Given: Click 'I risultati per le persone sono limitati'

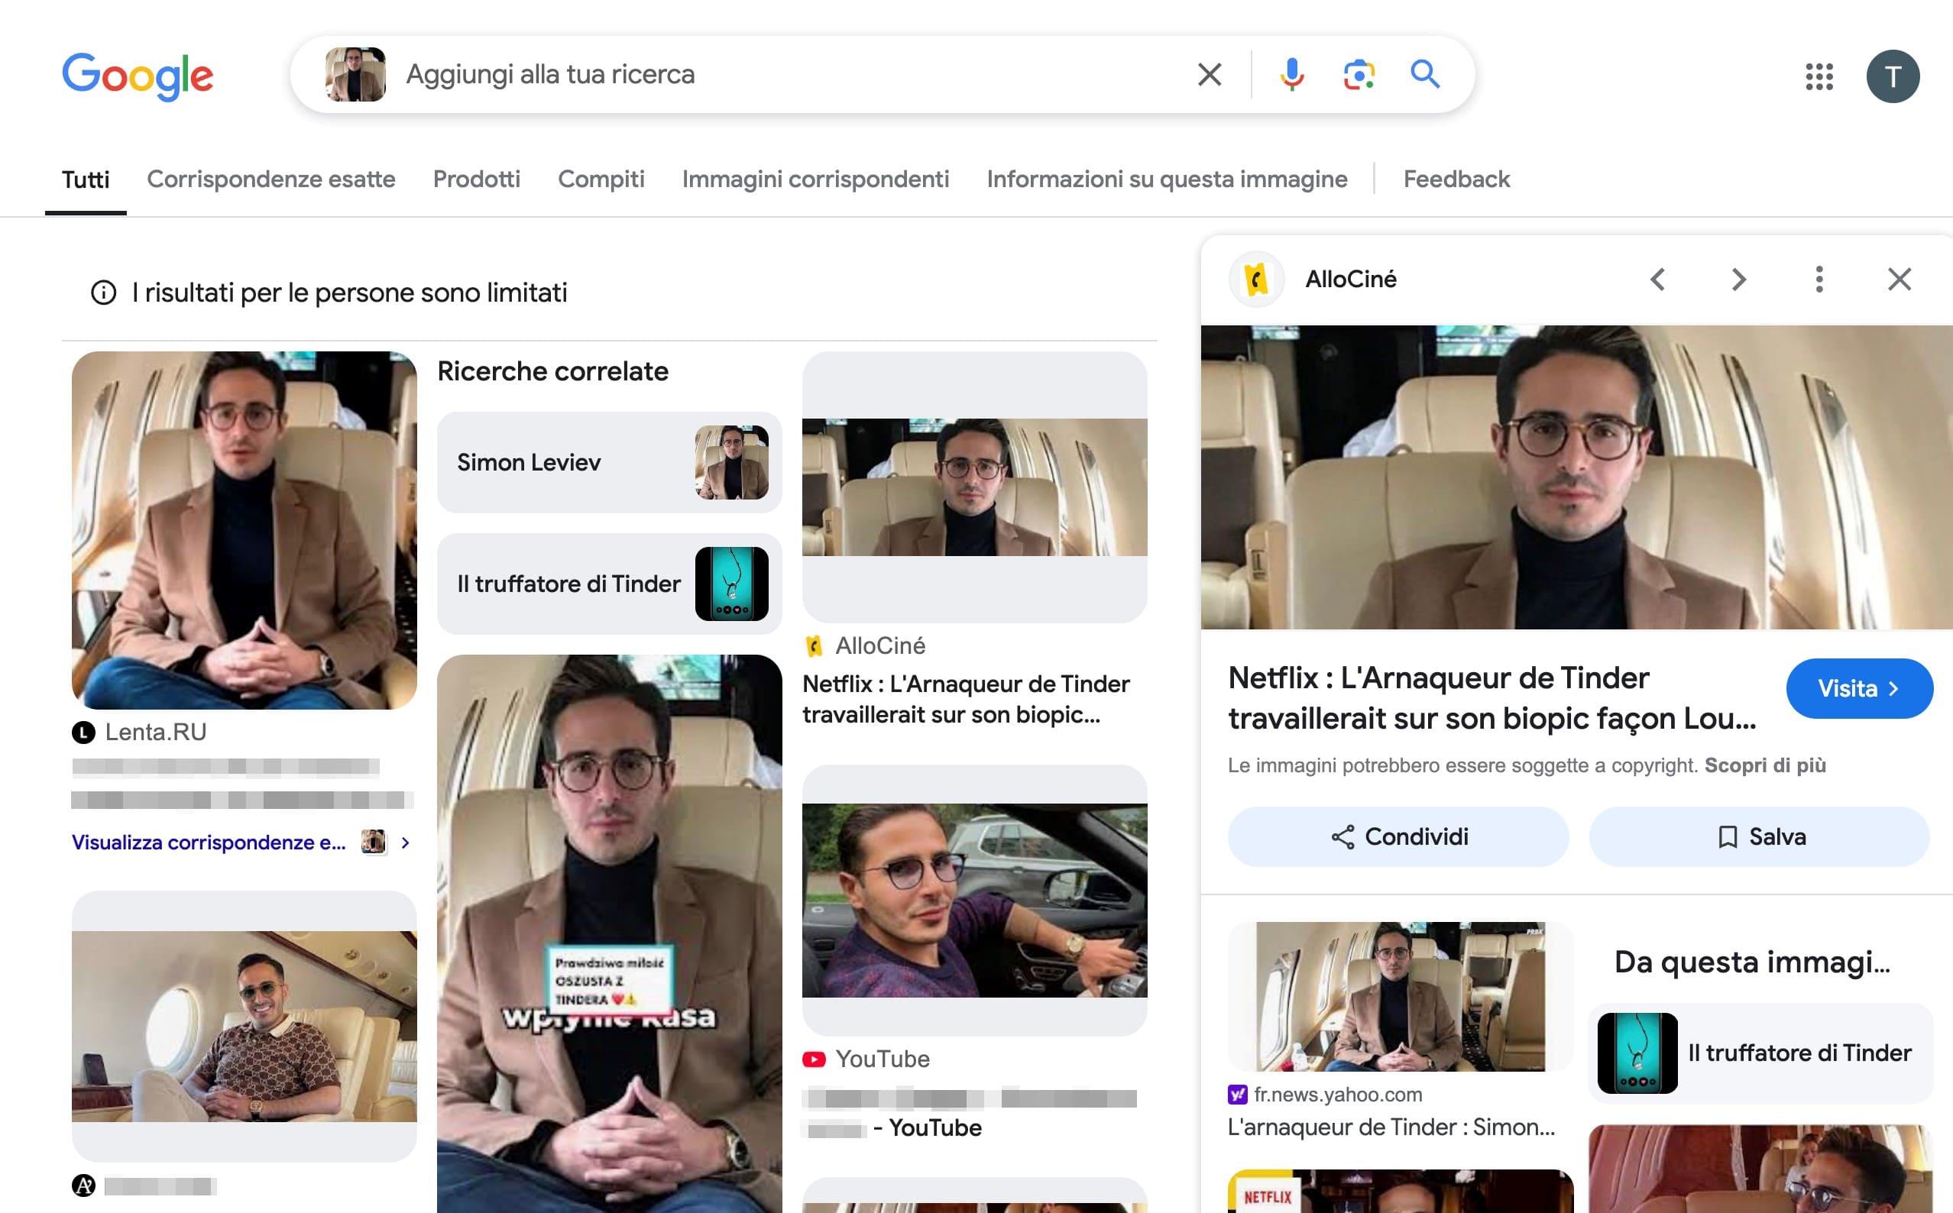Looking at the screenshot, I should [x=350, y=293].
